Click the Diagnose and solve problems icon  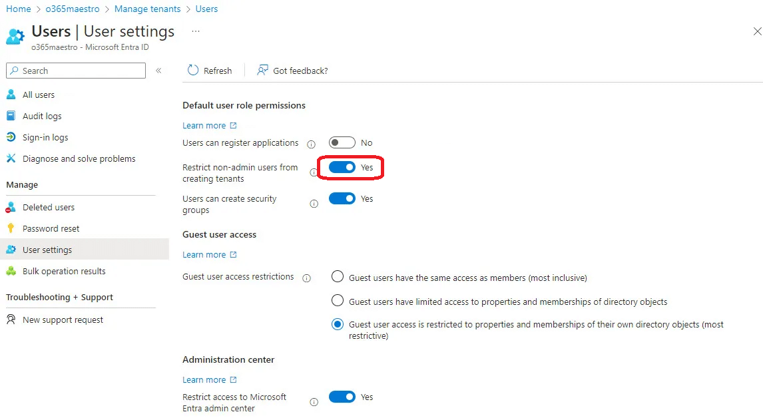(x=11, y=158)
